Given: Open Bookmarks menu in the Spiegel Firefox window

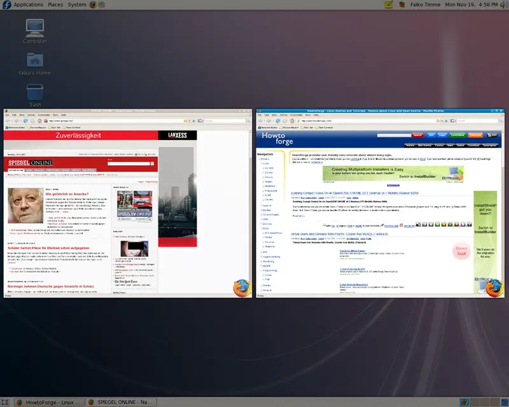Looking at the screenshot, I should 44,115.
